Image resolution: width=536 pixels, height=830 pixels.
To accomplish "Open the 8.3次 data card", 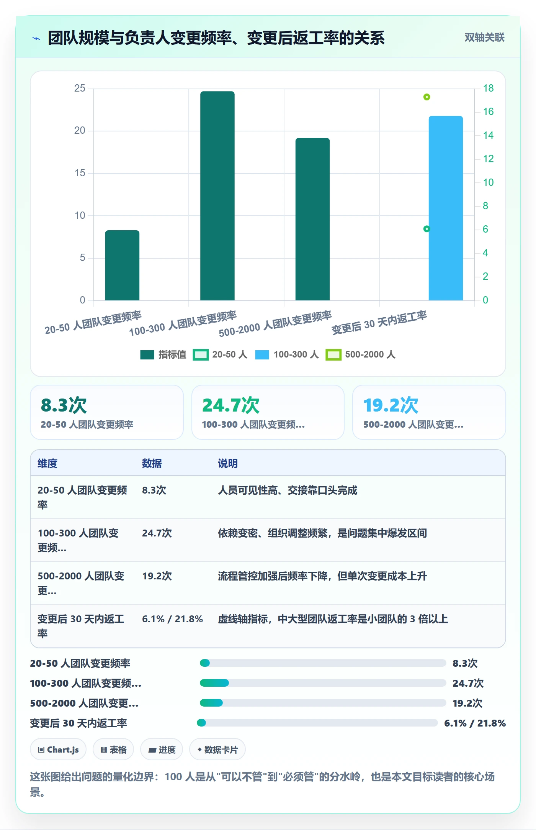I will click(x=107, y=412).
